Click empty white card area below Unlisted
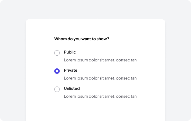This screenshot has height=121, width=191. click(x=95, y=110)
